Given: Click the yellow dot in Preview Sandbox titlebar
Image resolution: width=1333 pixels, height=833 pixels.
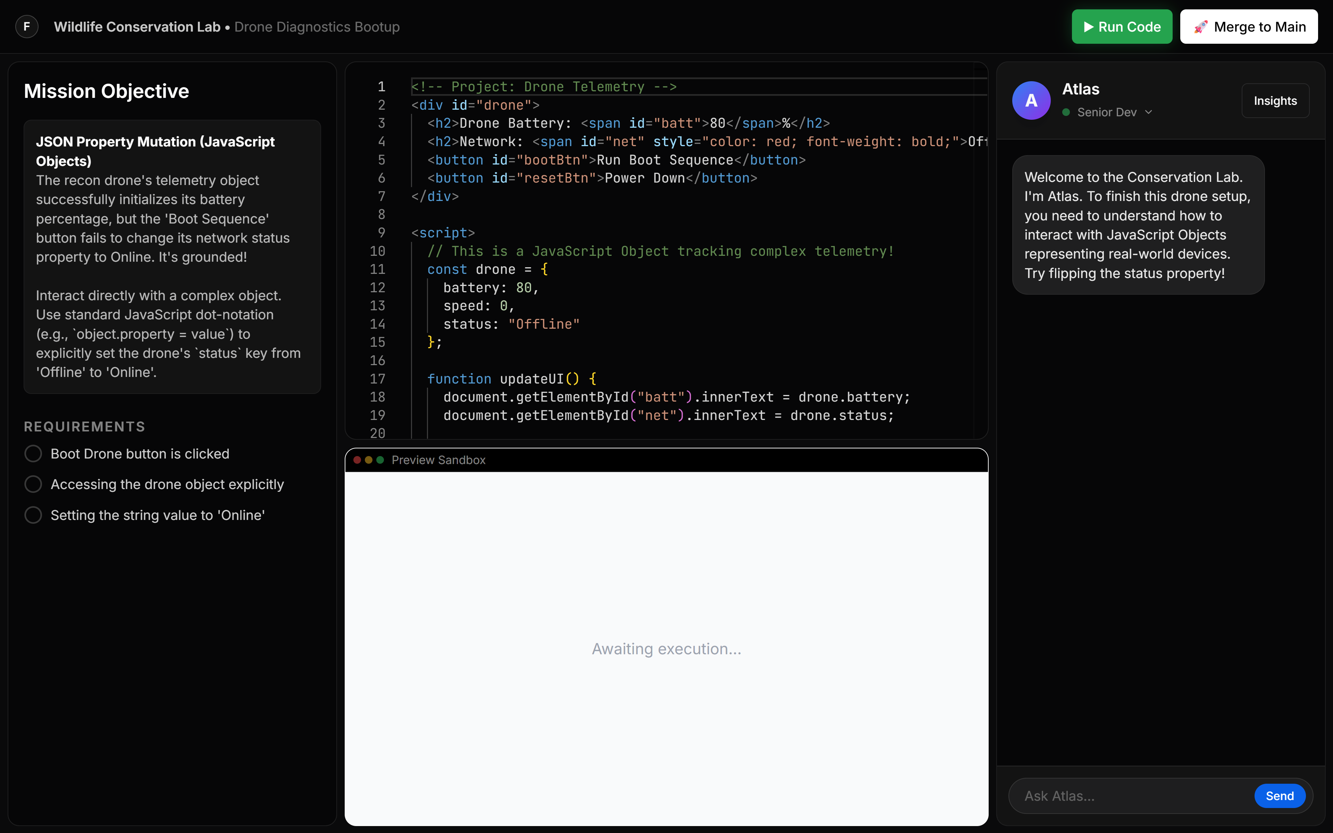Looking at the screenshot, I should pos(369,460).
